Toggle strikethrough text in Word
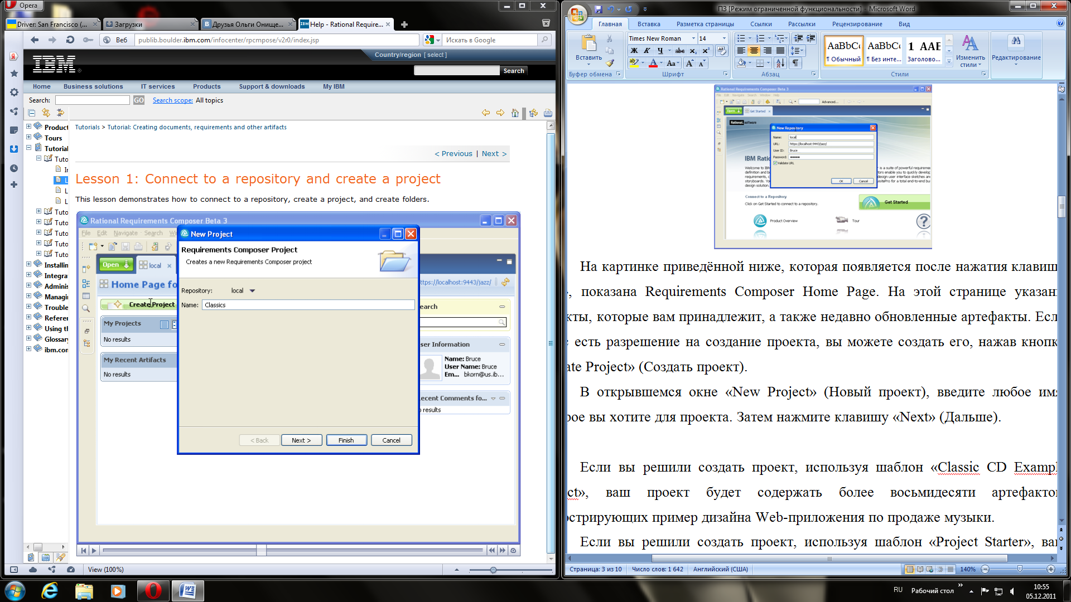This screenshot has height=602, width=1071. click(x=680, y=51)
